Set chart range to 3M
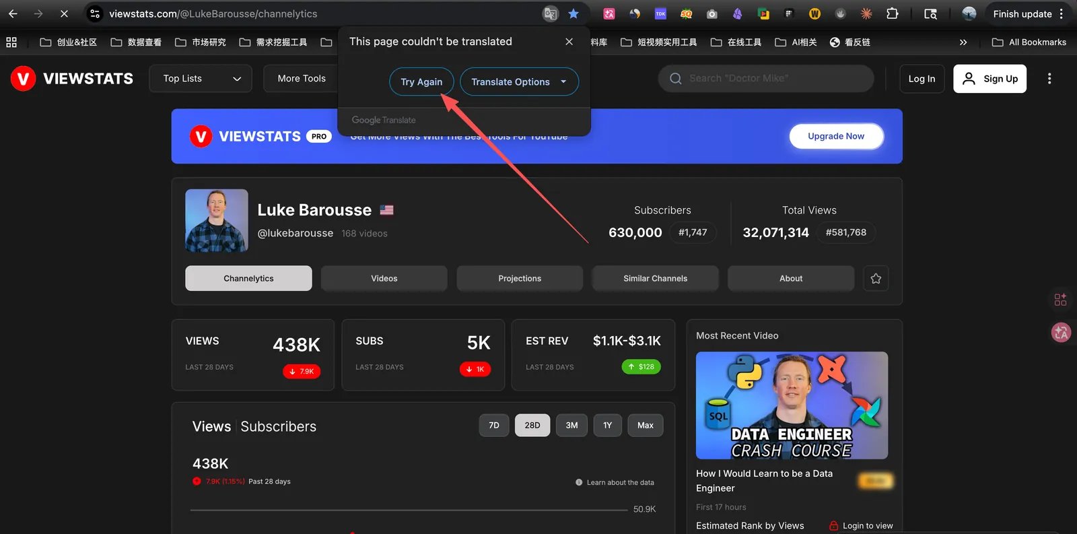The height and width of the screenshot is (534, 1077). click(571, 425)
